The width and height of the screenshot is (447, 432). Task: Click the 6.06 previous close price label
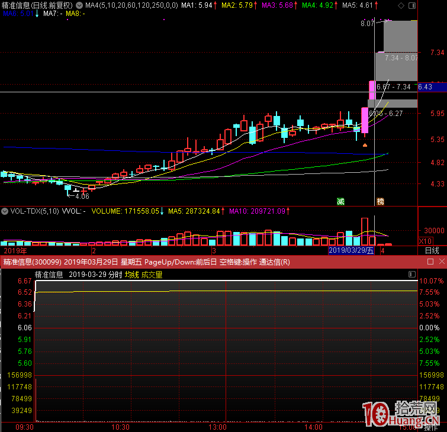(x=25, y=328)
